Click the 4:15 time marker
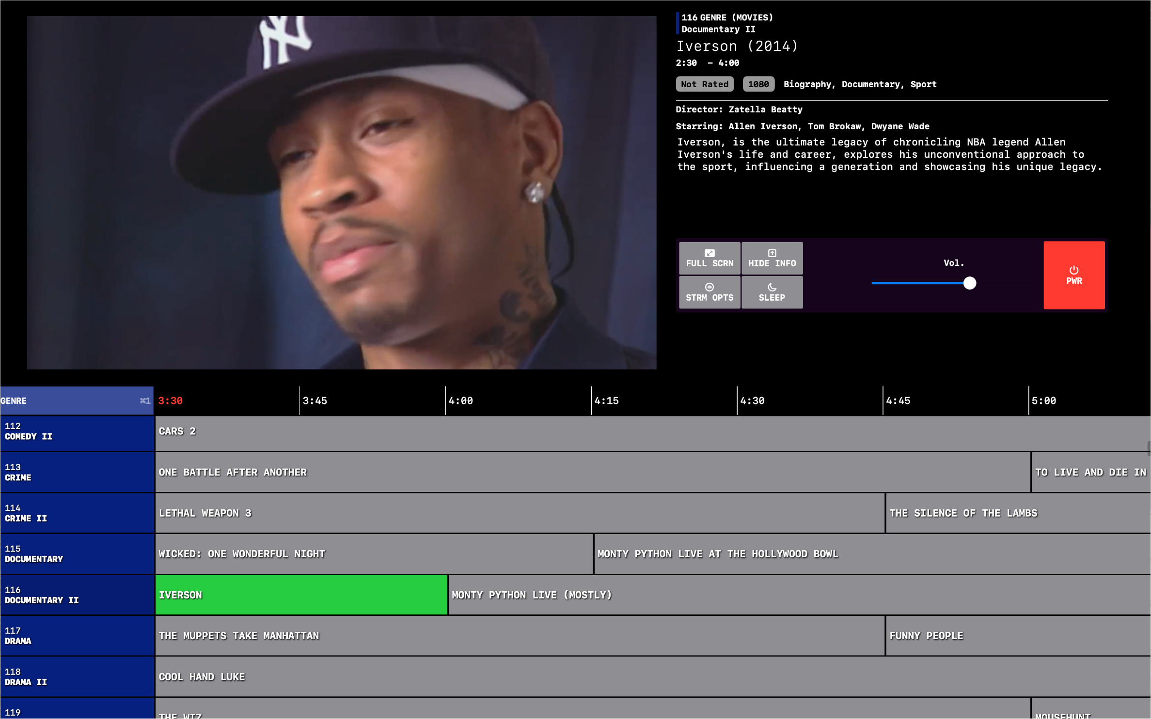Viewport: 1151px width, 719px height. click(607, 401)
